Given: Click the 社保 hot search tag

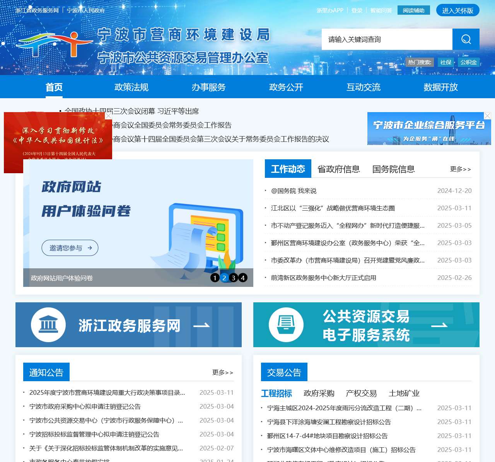Looking at the screenshot, I should (x=446, y=62).
